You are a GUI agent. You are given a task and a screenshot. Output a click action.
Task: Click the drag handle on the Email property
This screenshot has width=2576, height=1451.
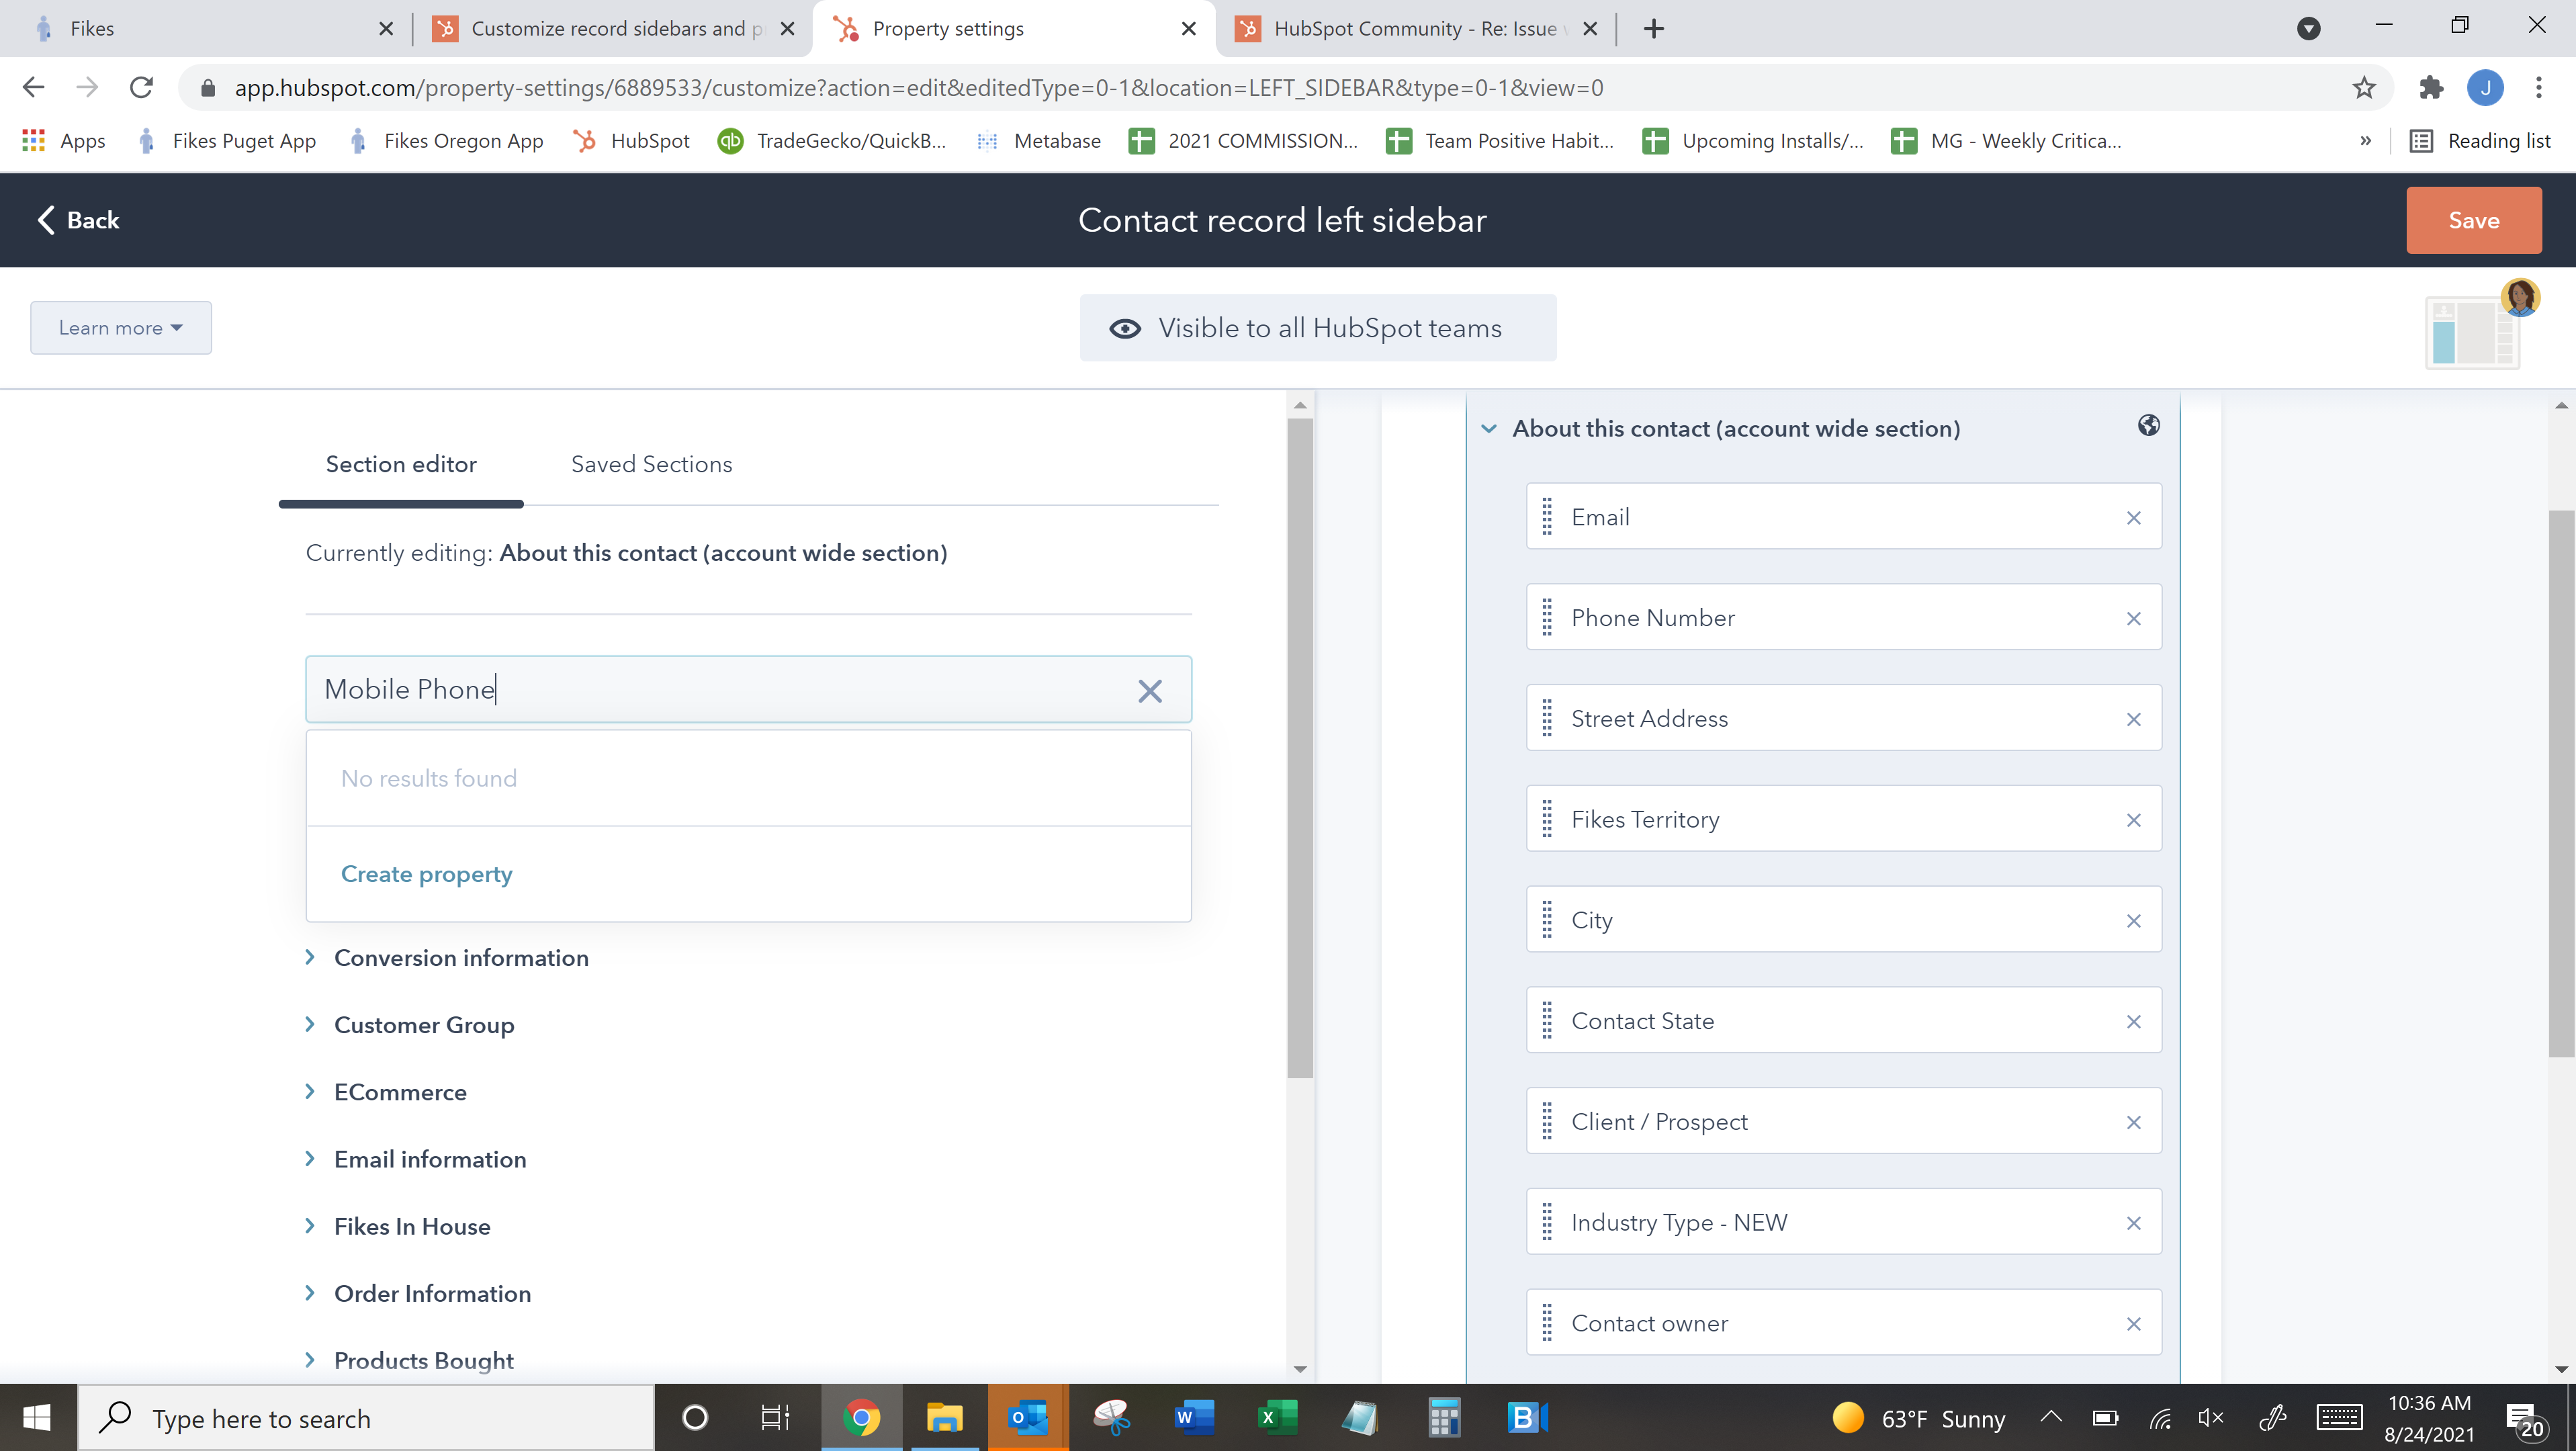pyautogui.click(x=1547, y=516)
